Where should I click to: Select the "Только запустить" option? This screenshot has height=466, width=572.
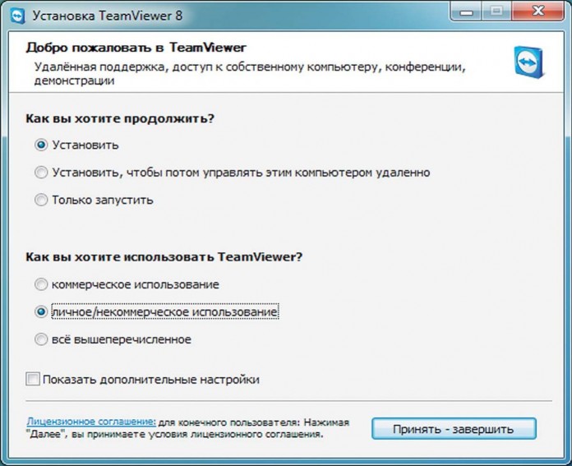click(x=41, y=200)
